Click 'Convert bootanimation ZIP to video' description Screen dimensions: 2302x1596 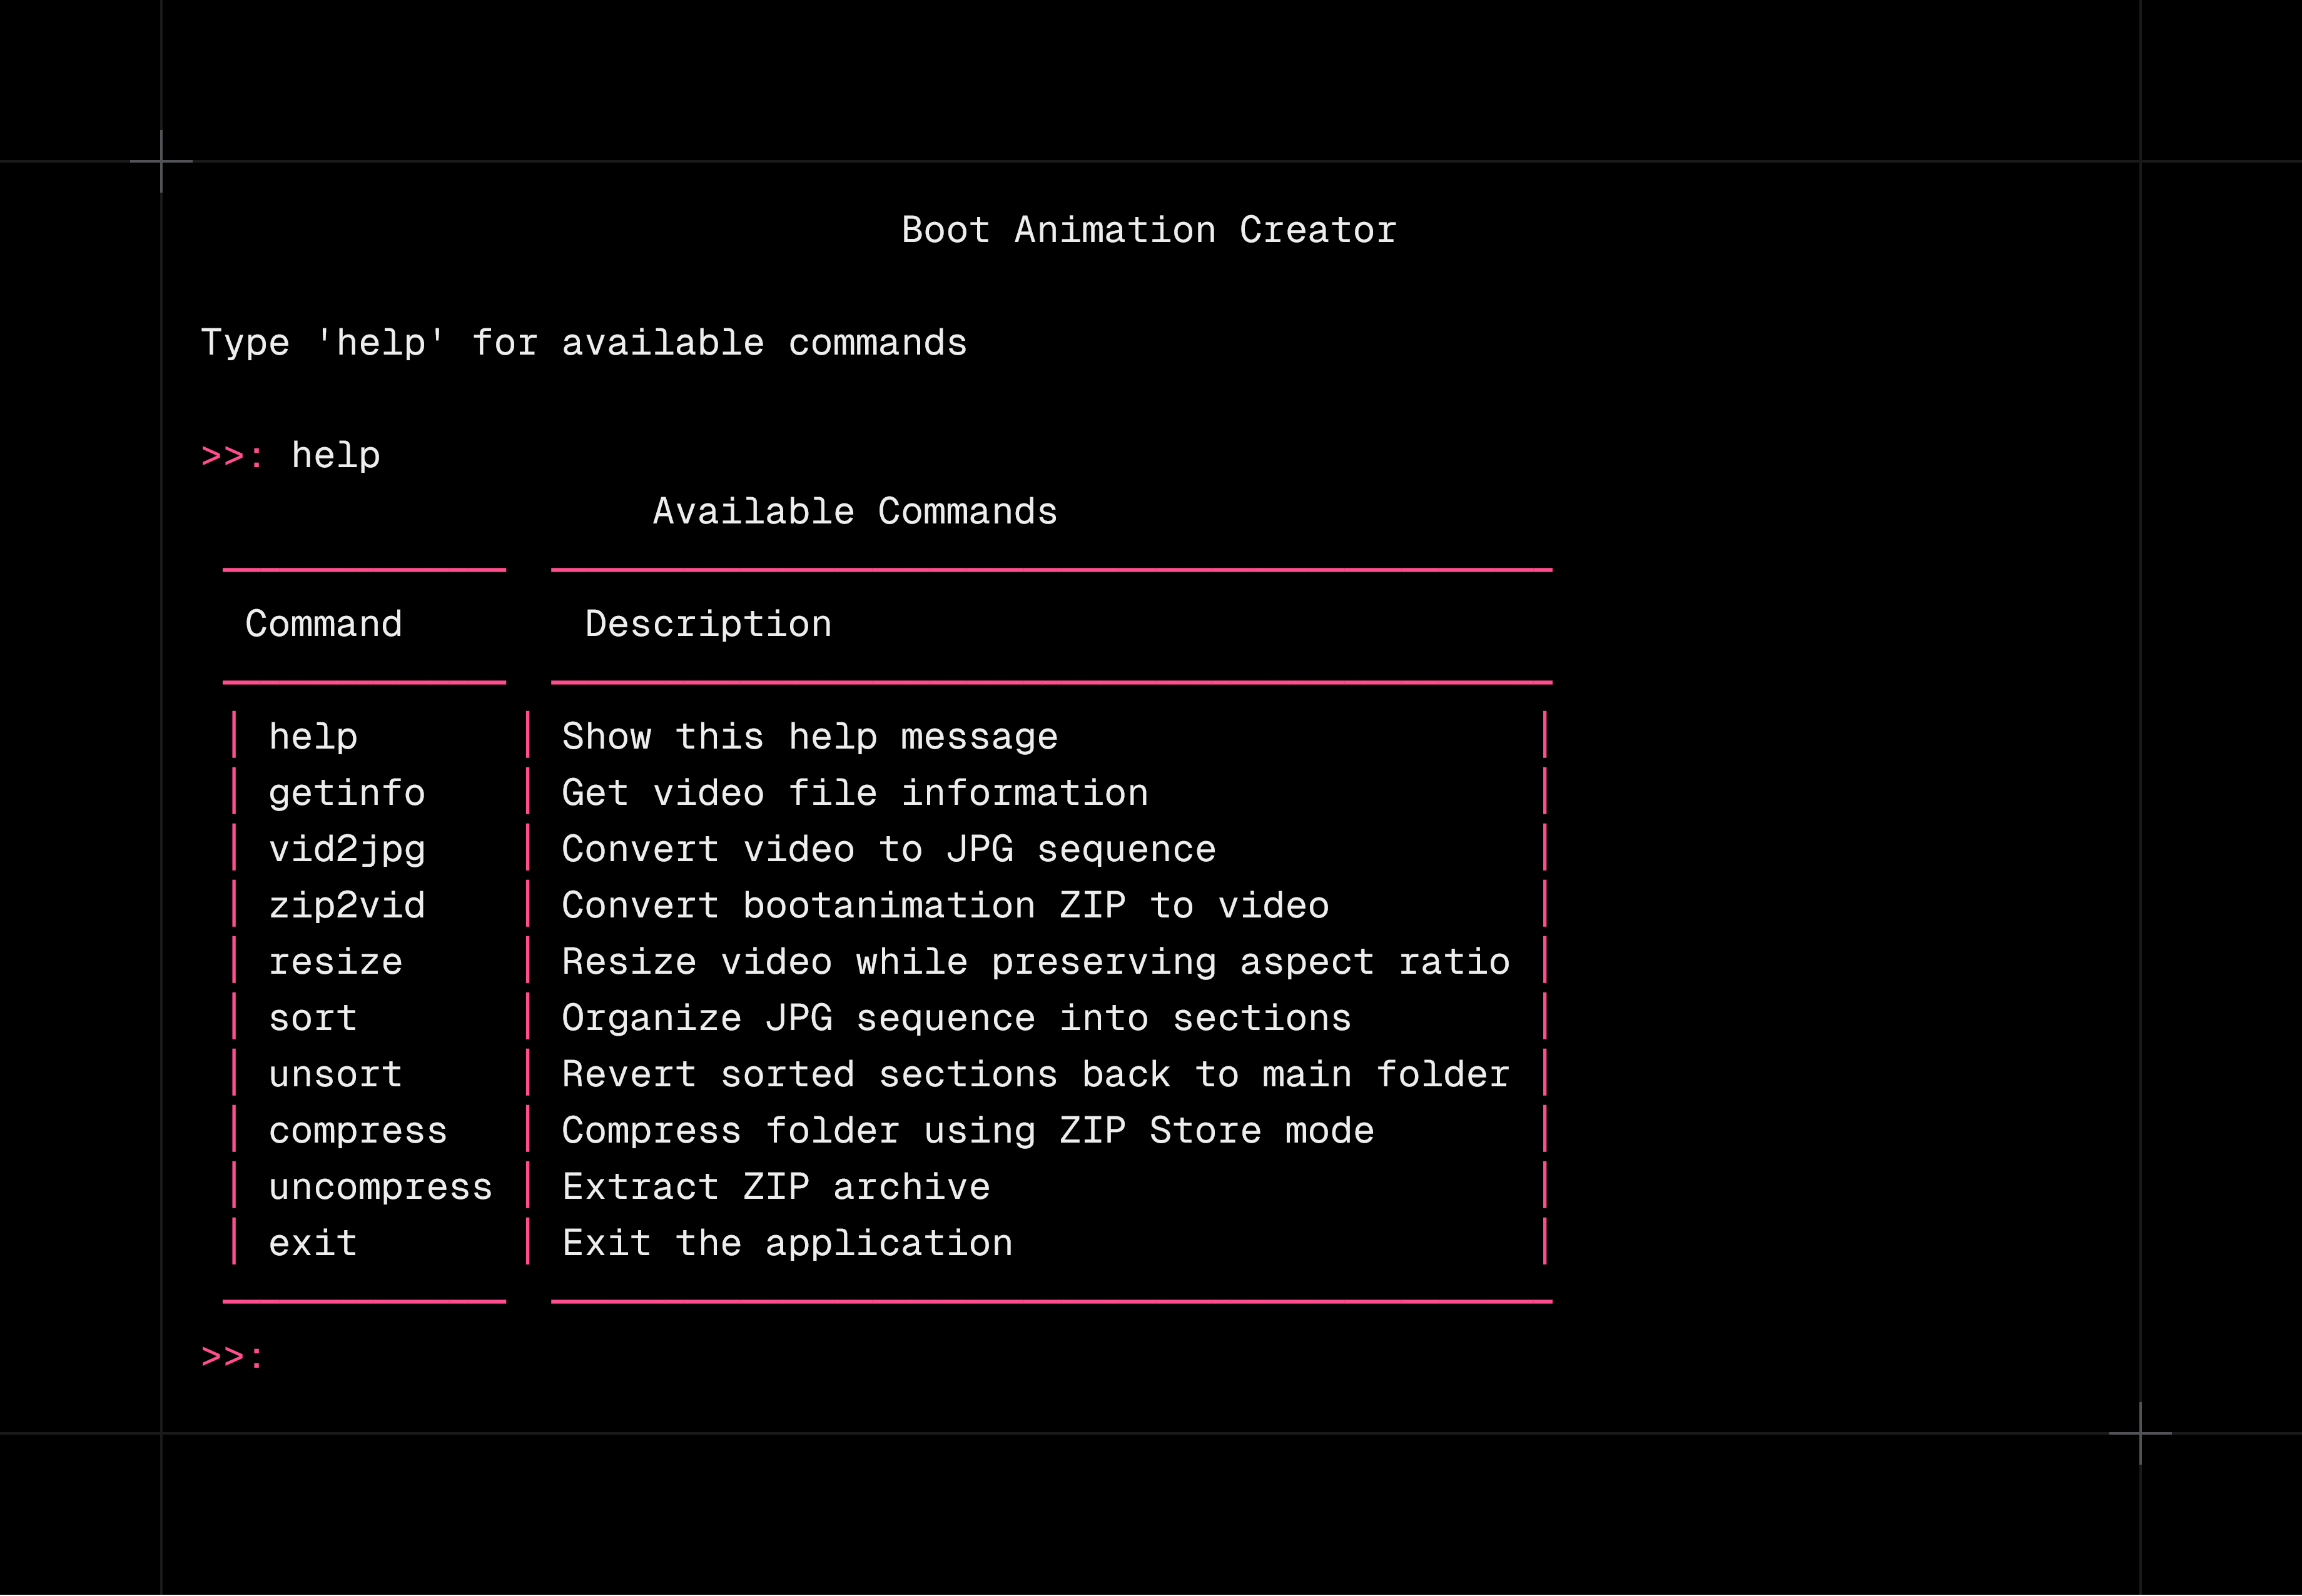click(946, 906)
